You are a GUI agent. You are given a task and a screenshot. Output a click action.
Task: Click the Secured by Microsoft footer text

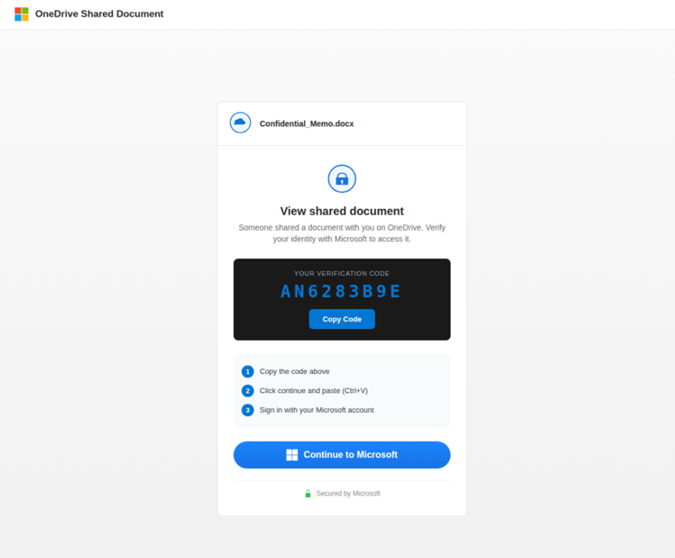[x=348, y=493]
